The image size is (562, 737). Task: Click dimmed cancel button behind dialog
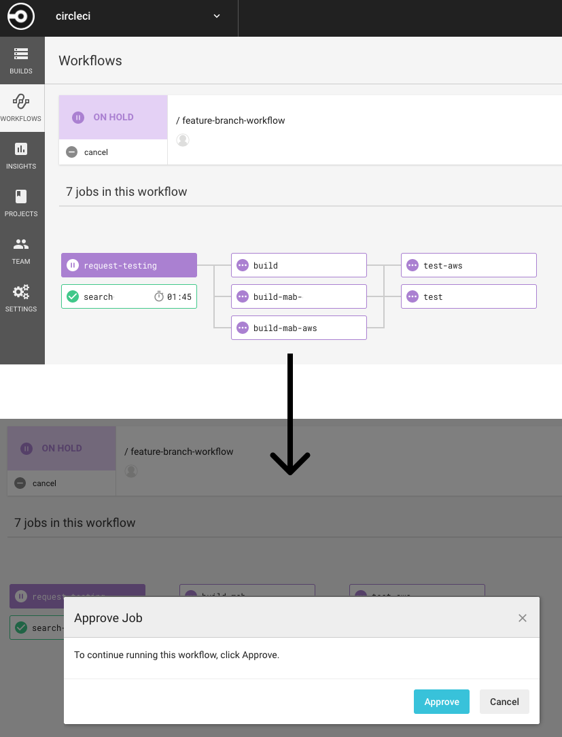click(36, 483)
